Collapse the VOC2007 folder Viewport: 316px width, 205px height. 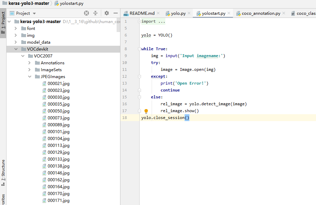click(x=23, y=56)
